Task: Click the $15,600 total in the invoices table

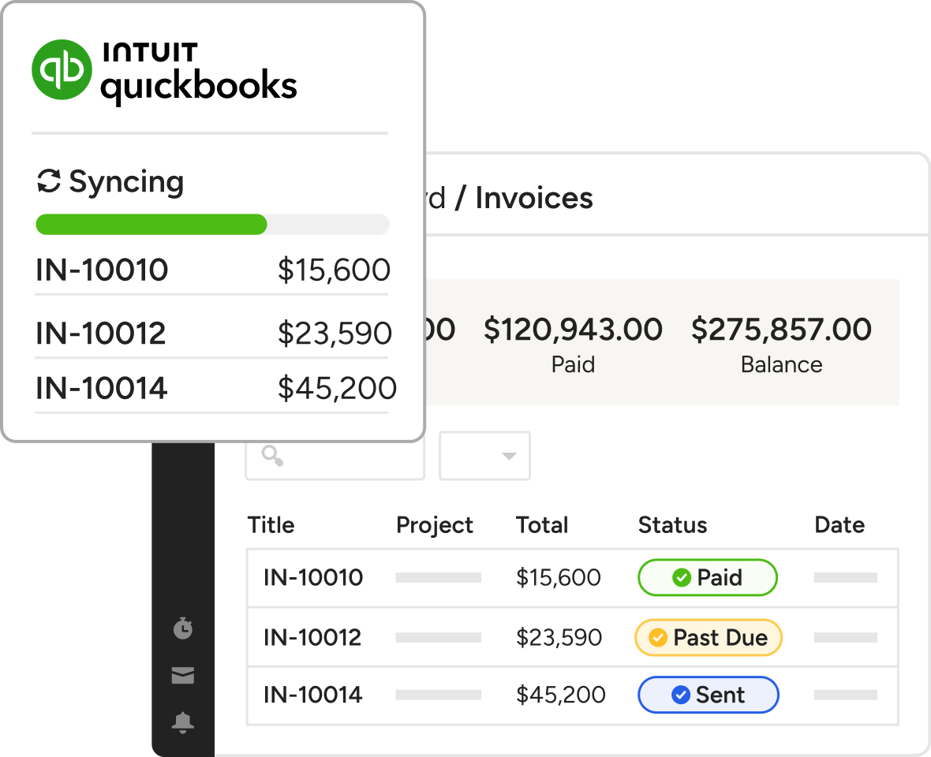Action: [x=558, y=577]
